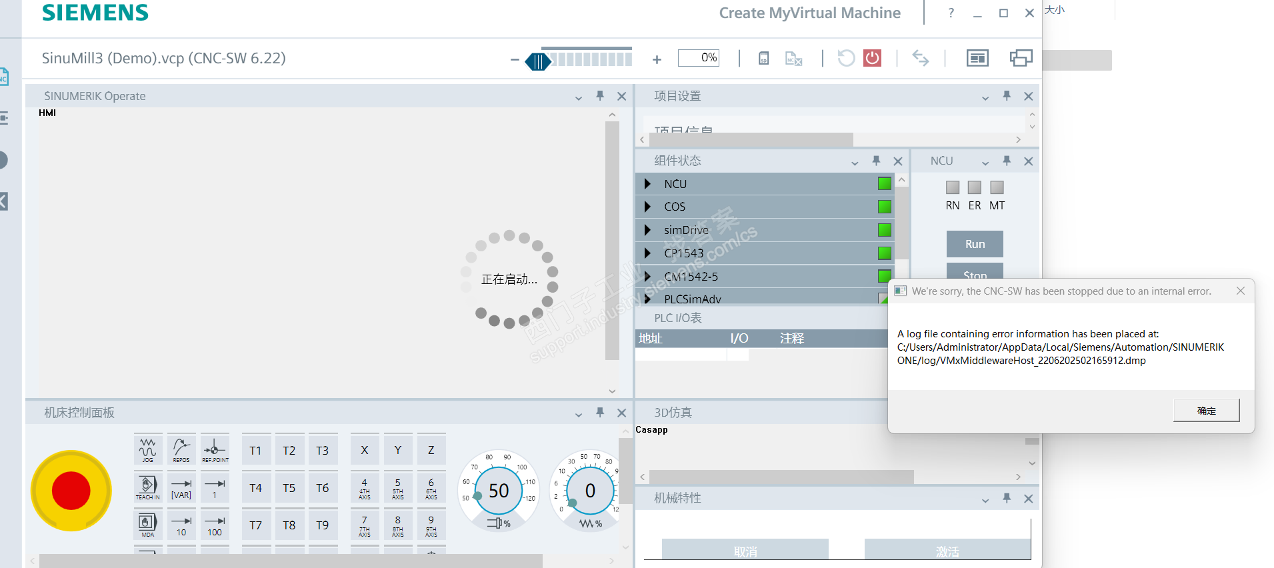Select the 4TH AXIS key

365,487
